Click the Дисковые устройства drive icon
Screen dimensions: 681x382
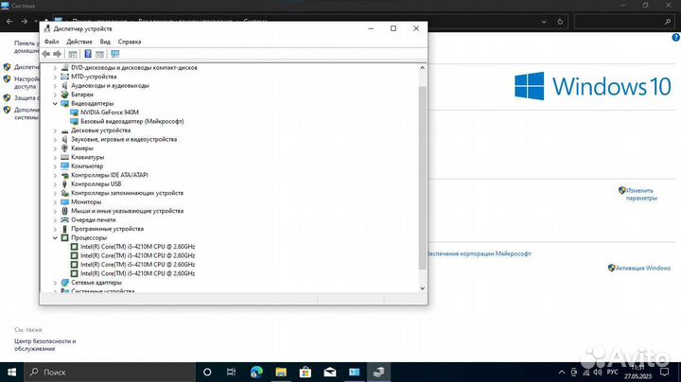click(64, 130)
